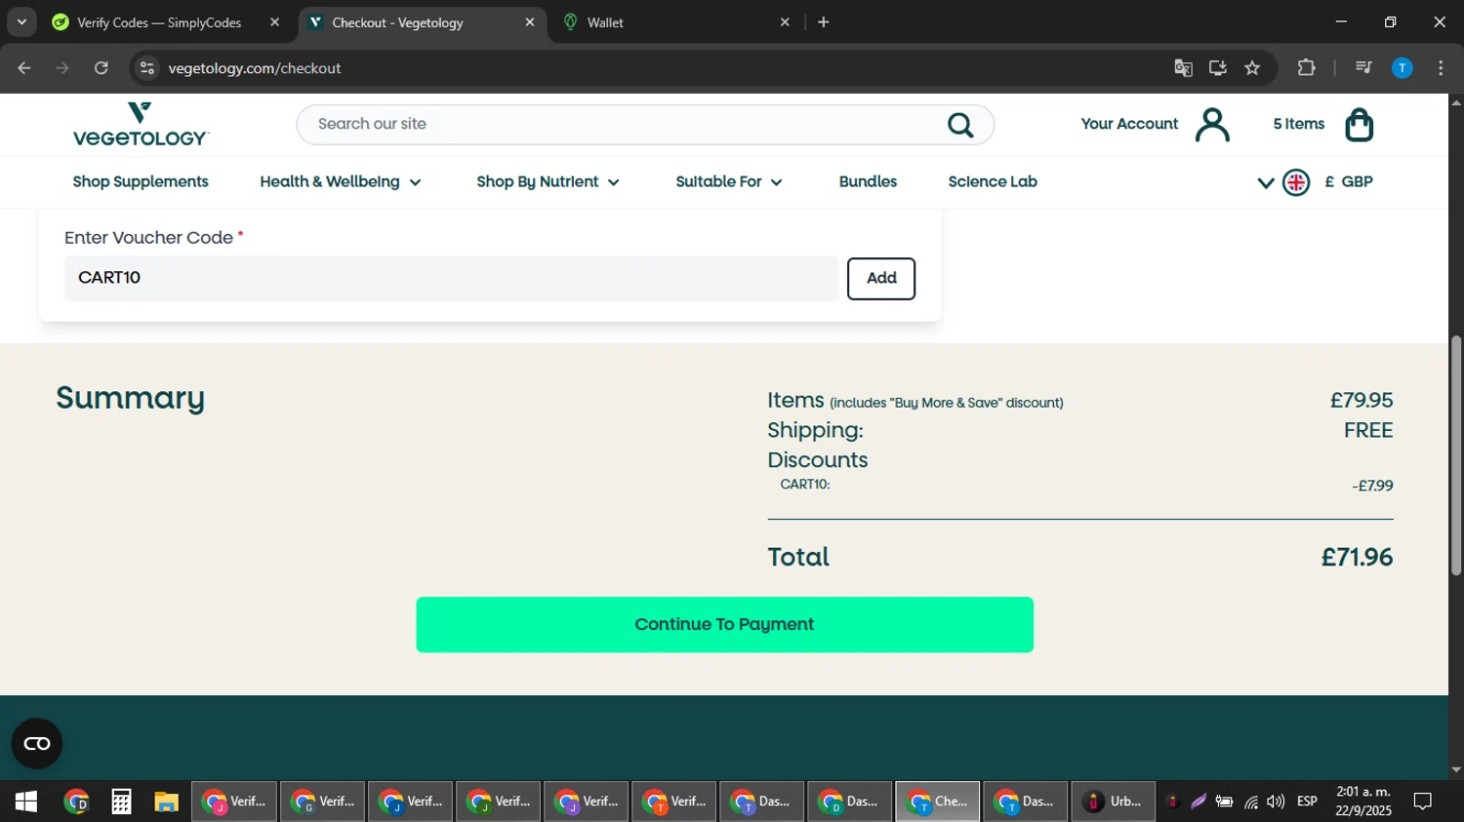Expand Suitable For dropdown
Viewport: 1464px width, 822px height.
(x=729, y=182)
